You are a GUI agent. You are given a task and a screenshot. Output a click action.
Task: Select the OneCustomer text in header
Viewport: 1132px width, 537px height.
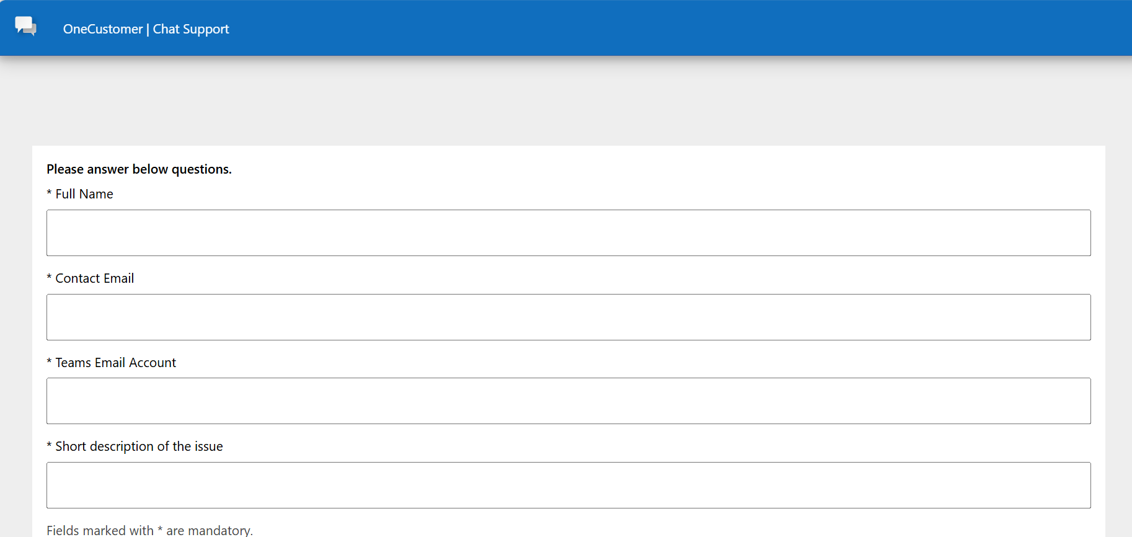tap(103, 29)
